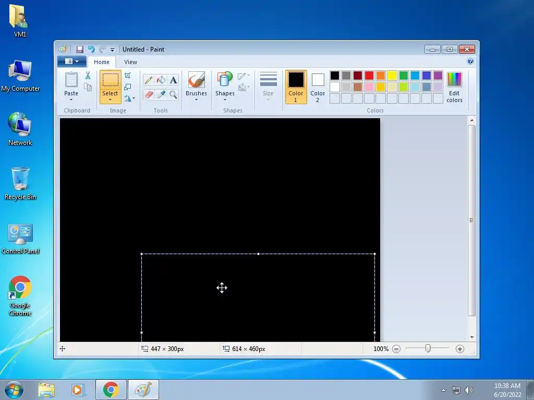Image resolution: width=534 pixels, height=400 pixels.
Task: Open the Shape outline dropdown
Action: [x=244, y=76]
